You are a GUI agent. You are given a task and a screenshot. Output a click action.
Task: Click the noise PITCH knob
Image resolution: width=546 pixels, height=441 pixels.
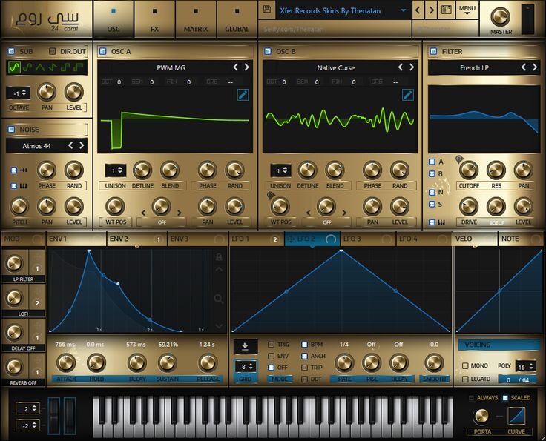19,206
